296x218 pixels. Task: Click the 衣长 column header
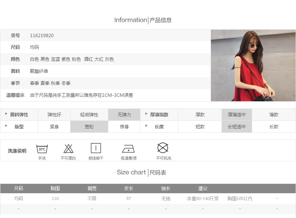click(x=129, y=188)
